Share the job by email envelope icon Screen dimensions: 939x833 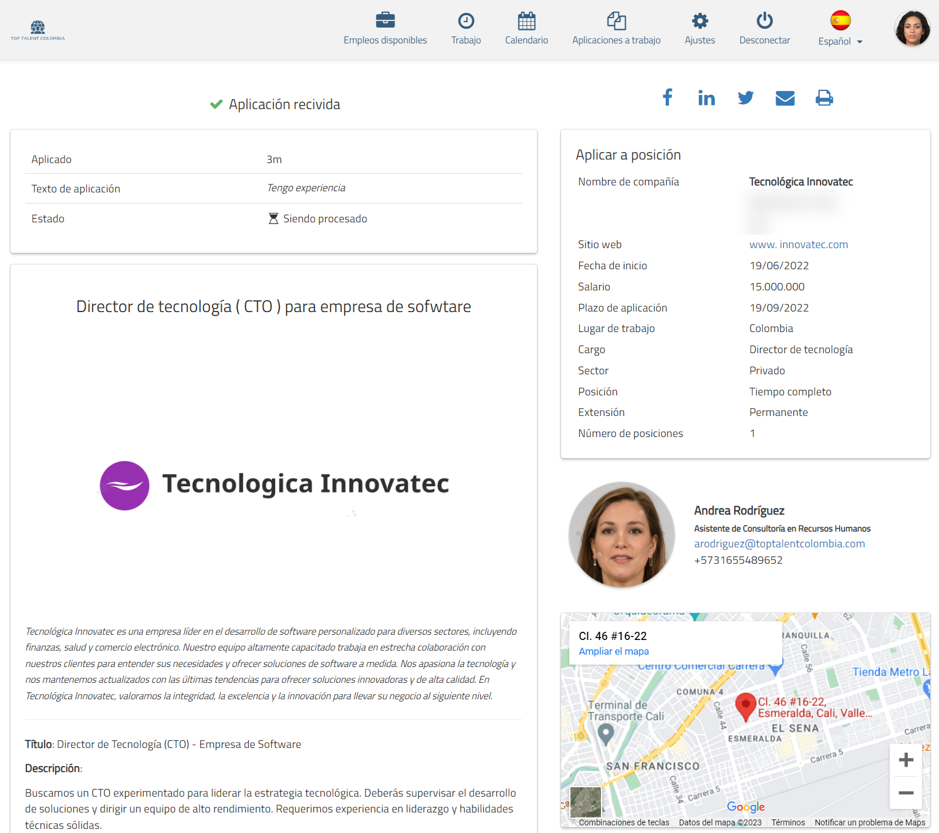(x=785, y=98)
